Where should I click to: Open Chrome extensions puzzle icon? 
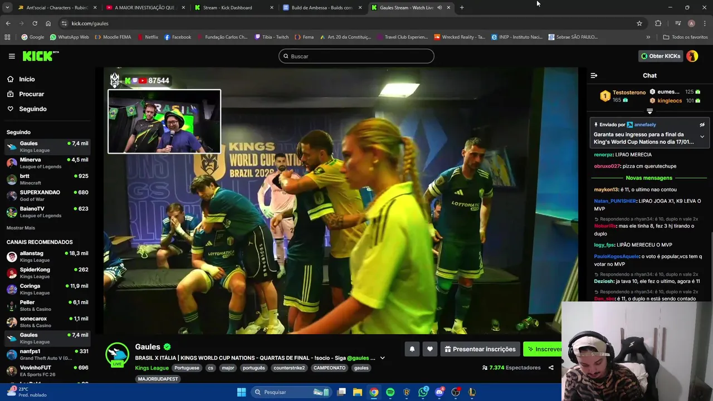(658, 23)
